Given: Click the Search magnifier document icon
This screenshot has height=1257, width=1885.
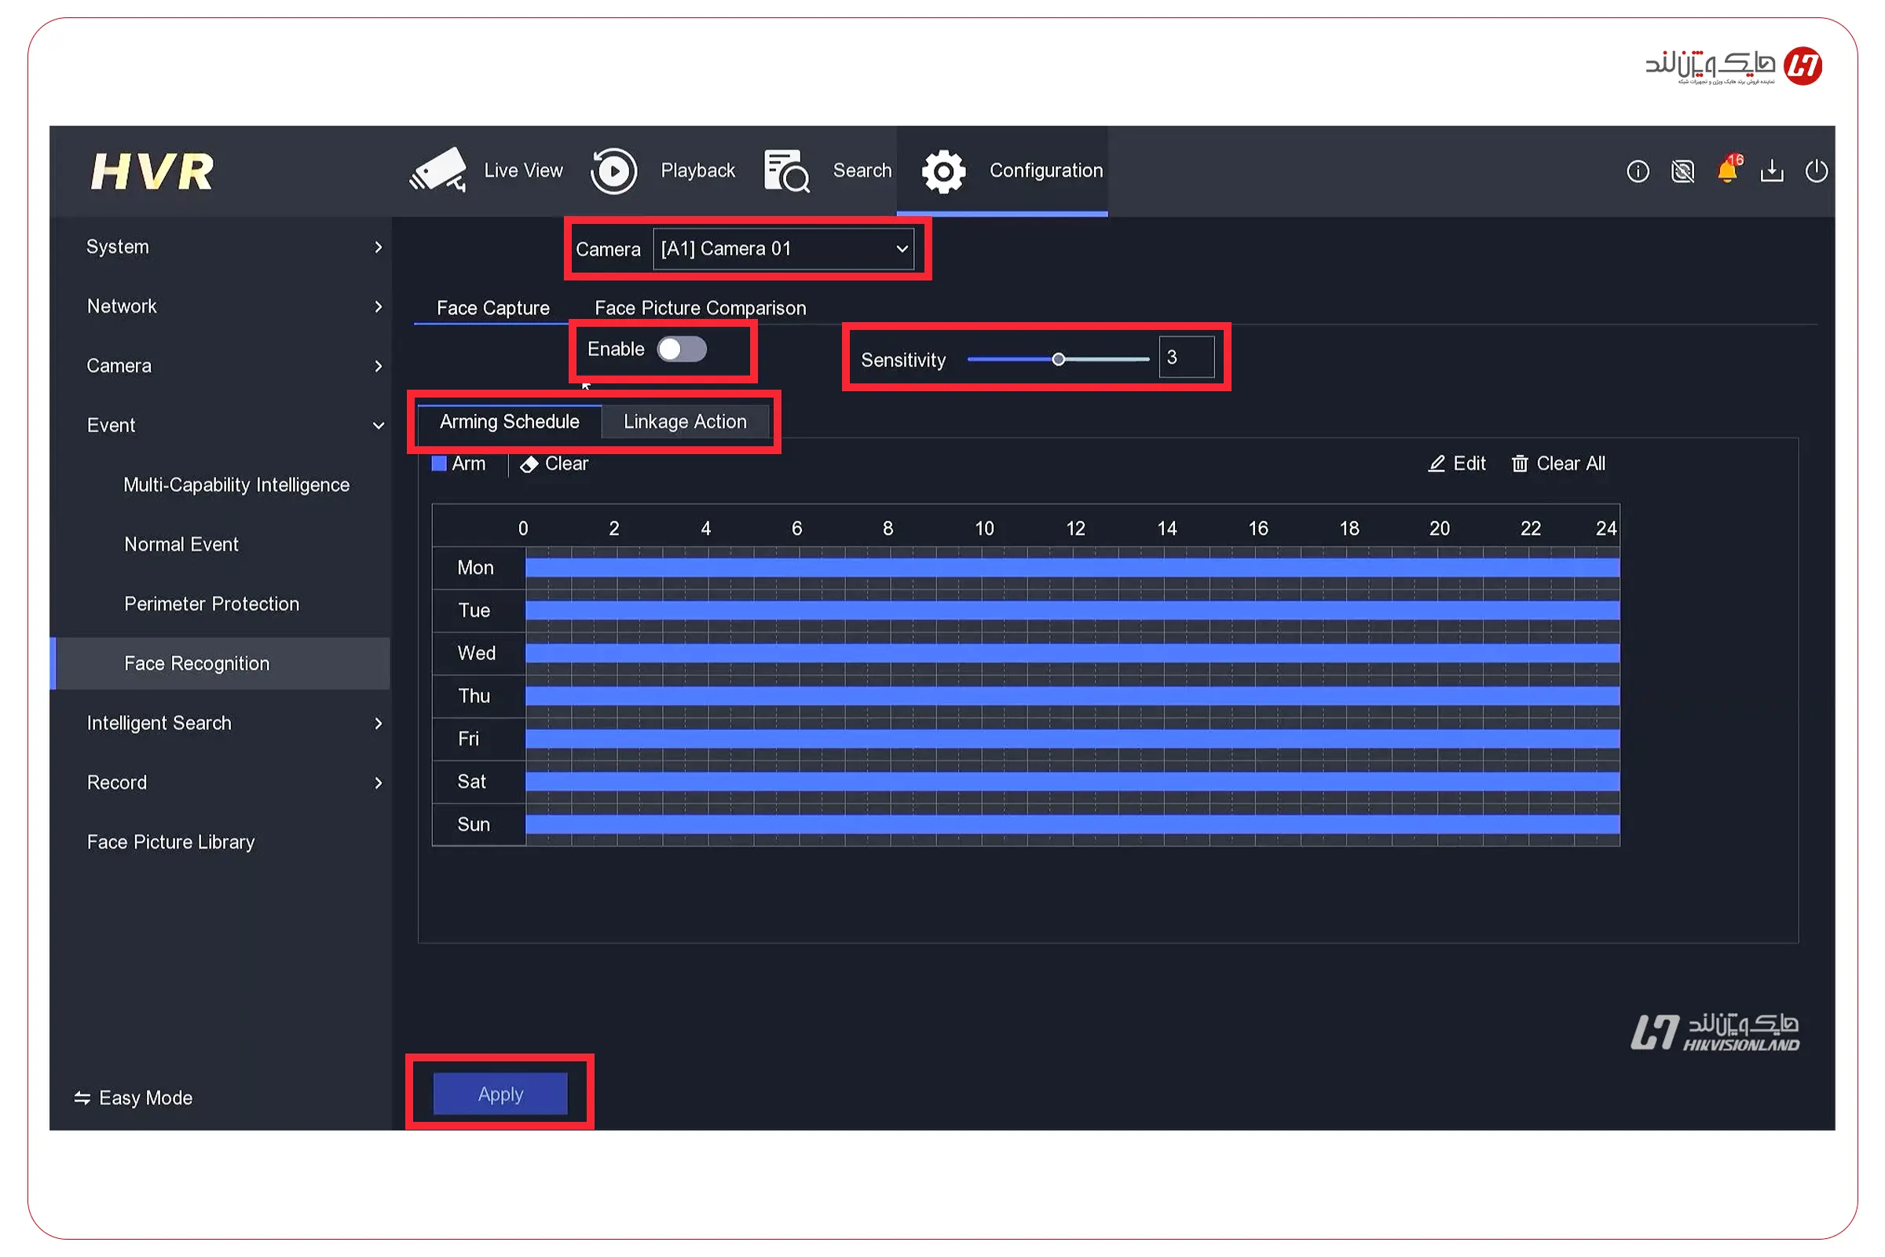Looking at the screenshot, I should coord(785,170).
